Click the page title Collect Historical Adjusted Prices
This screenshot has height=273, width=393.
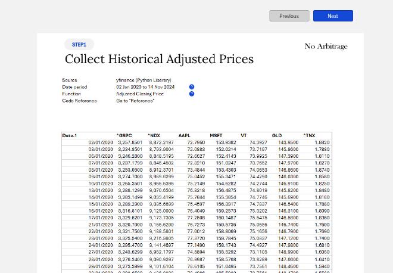[x=159, y=59]
